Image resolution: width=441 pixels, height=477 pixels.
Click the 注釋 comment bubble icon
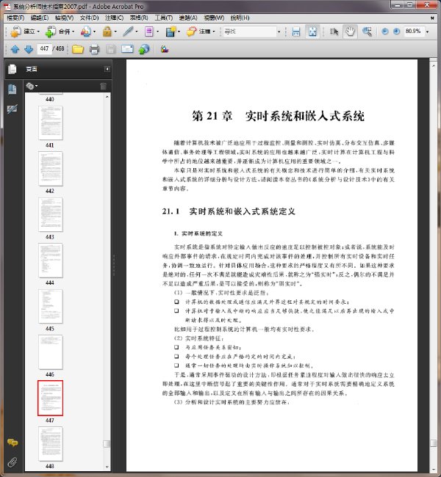[191, 32]
